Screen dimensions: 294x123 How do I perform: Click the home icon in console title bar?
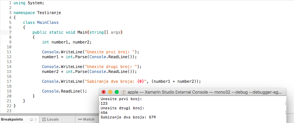pyautogui.click(x=124, y=92)
